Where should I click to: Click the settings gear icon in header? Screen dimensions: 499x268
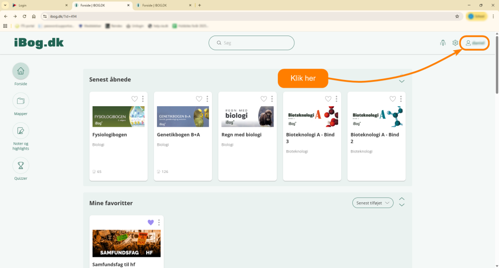[x=455, y=43]
